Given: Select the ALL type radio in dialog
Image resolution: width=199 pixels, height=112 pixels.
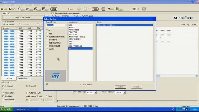Looking at the screenshot, I should 48,34.
